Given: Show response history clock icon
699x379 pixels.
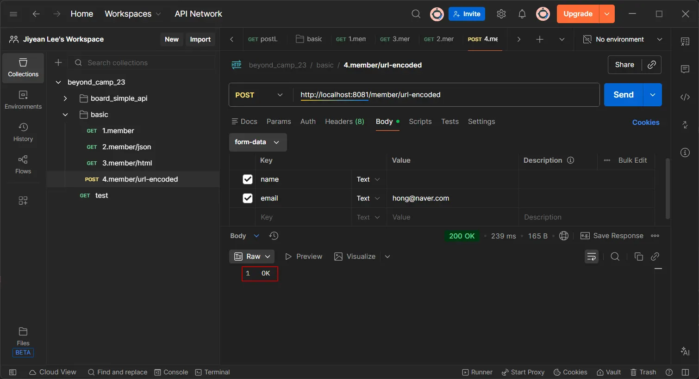Looking at the screenshot, I should tap(274, 236).
